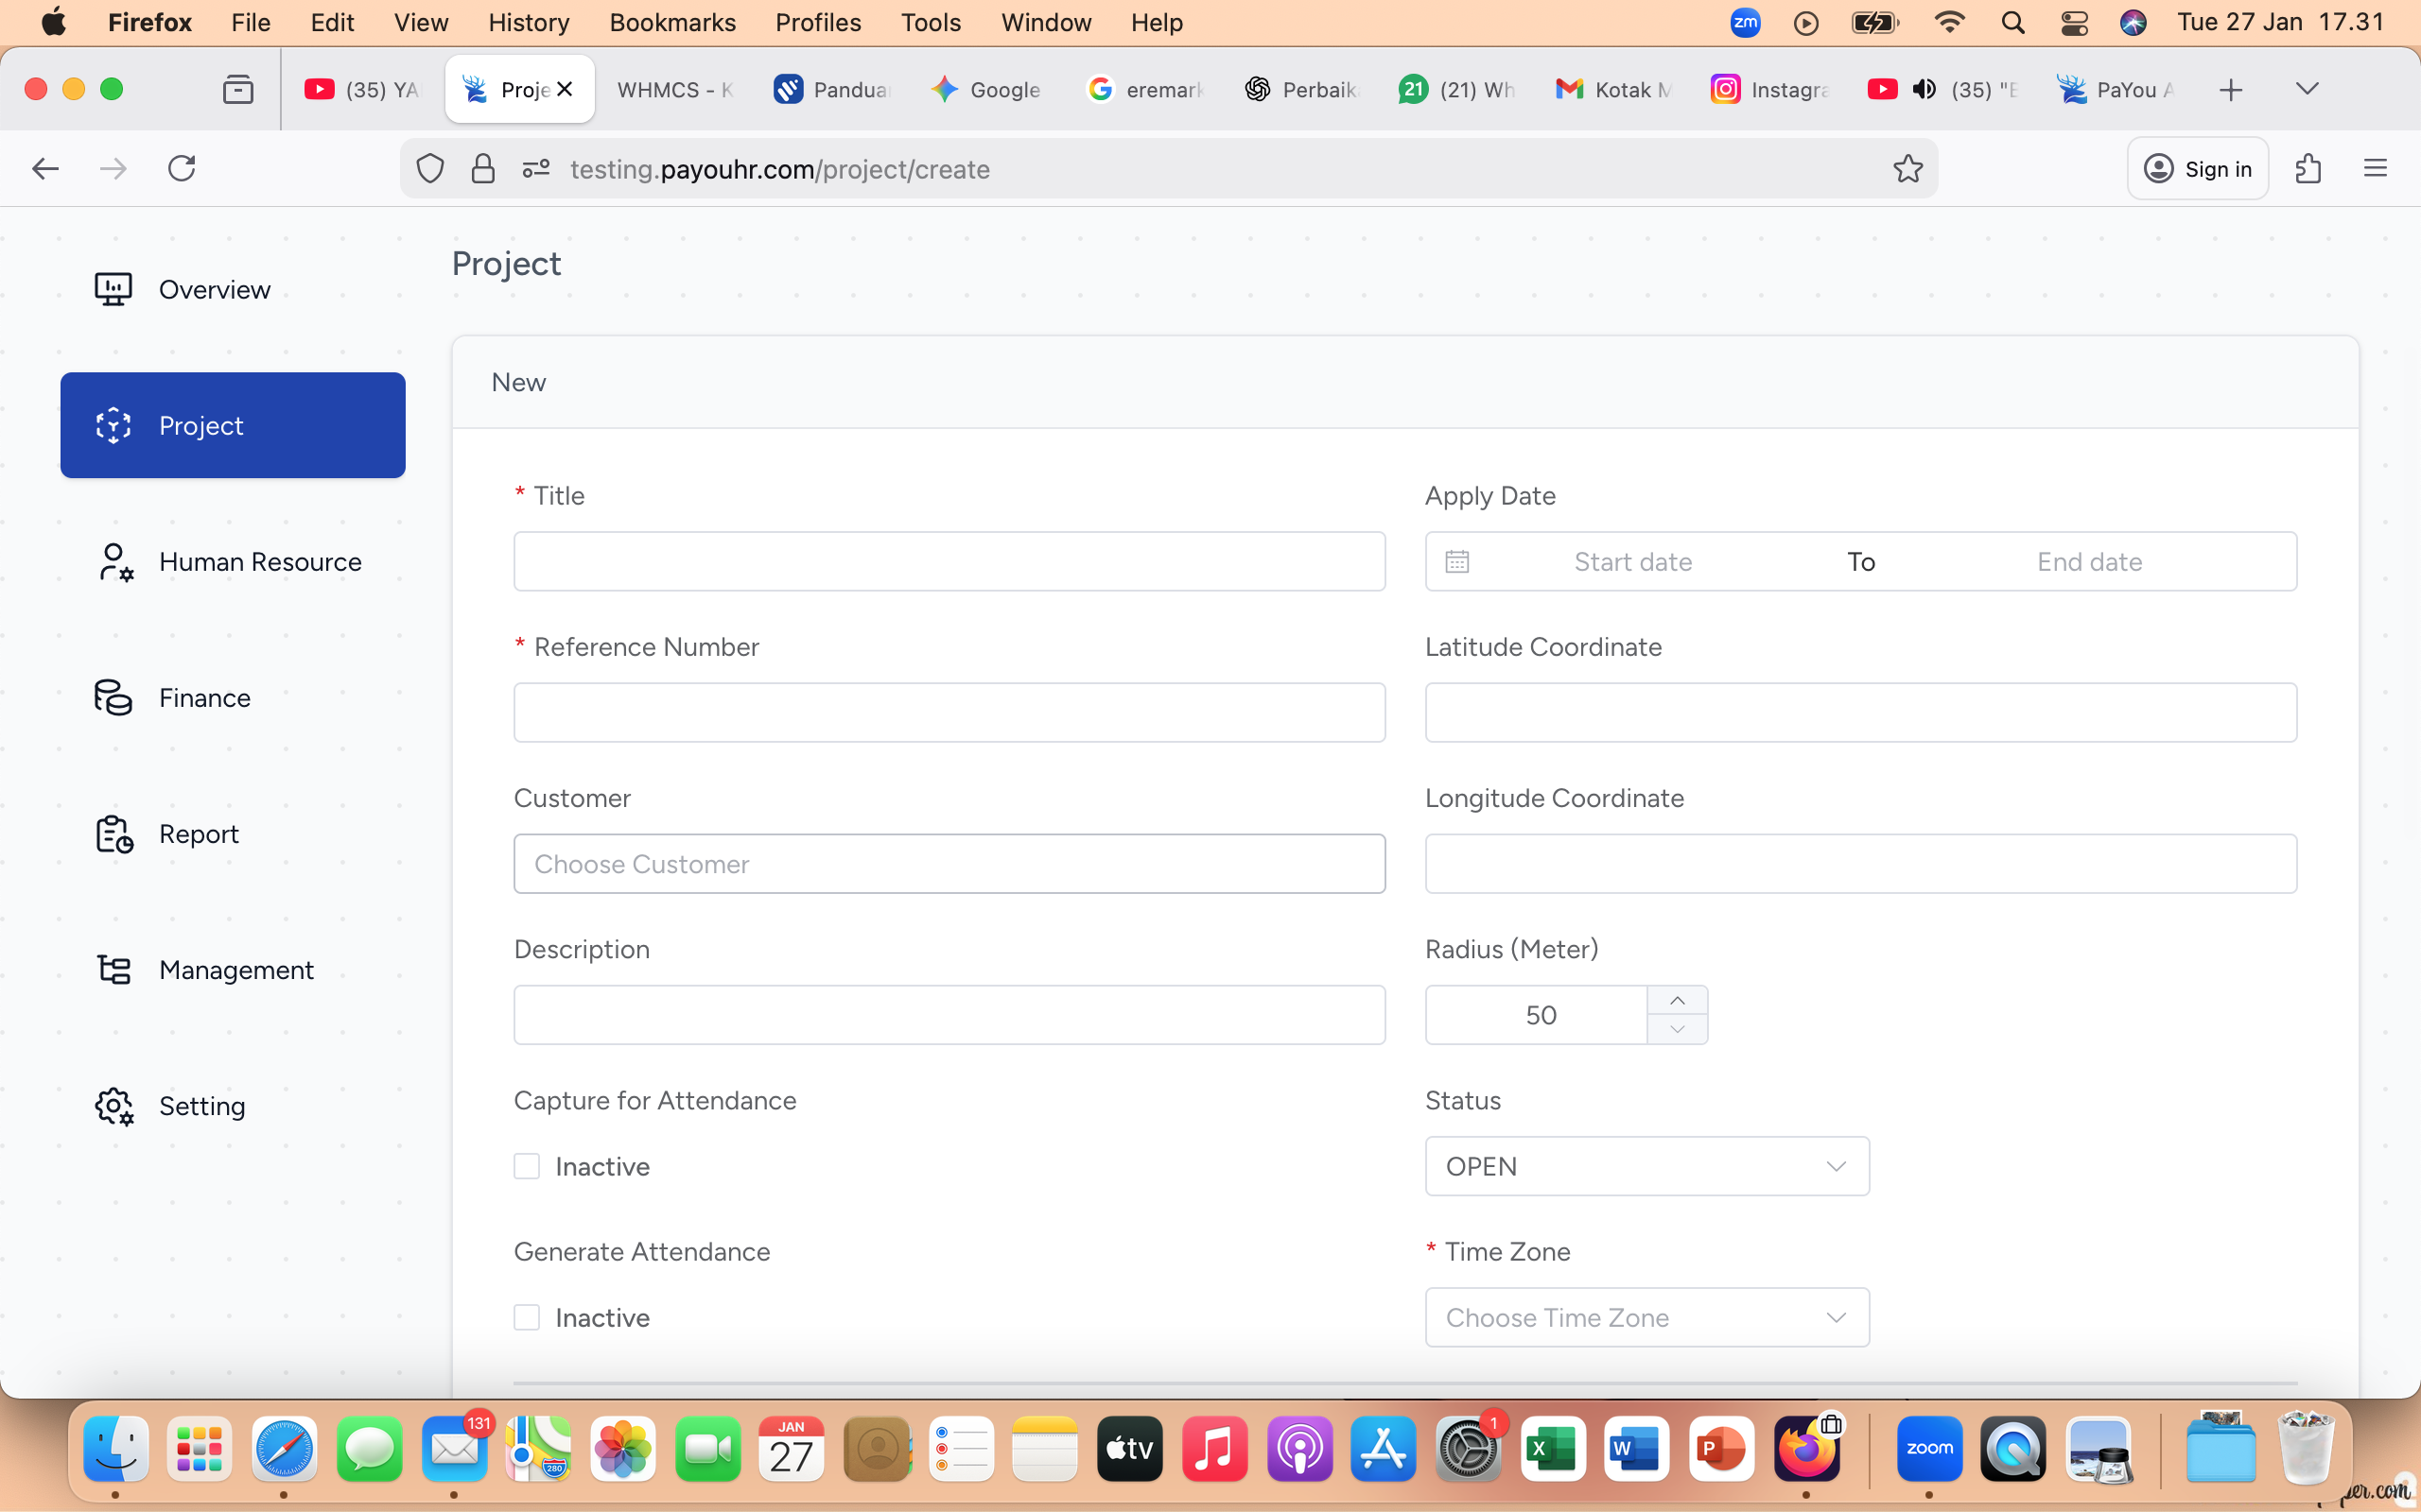Expand the Choose Time Zone dropdown
The image size is (2421, 1512).
1646,1317
